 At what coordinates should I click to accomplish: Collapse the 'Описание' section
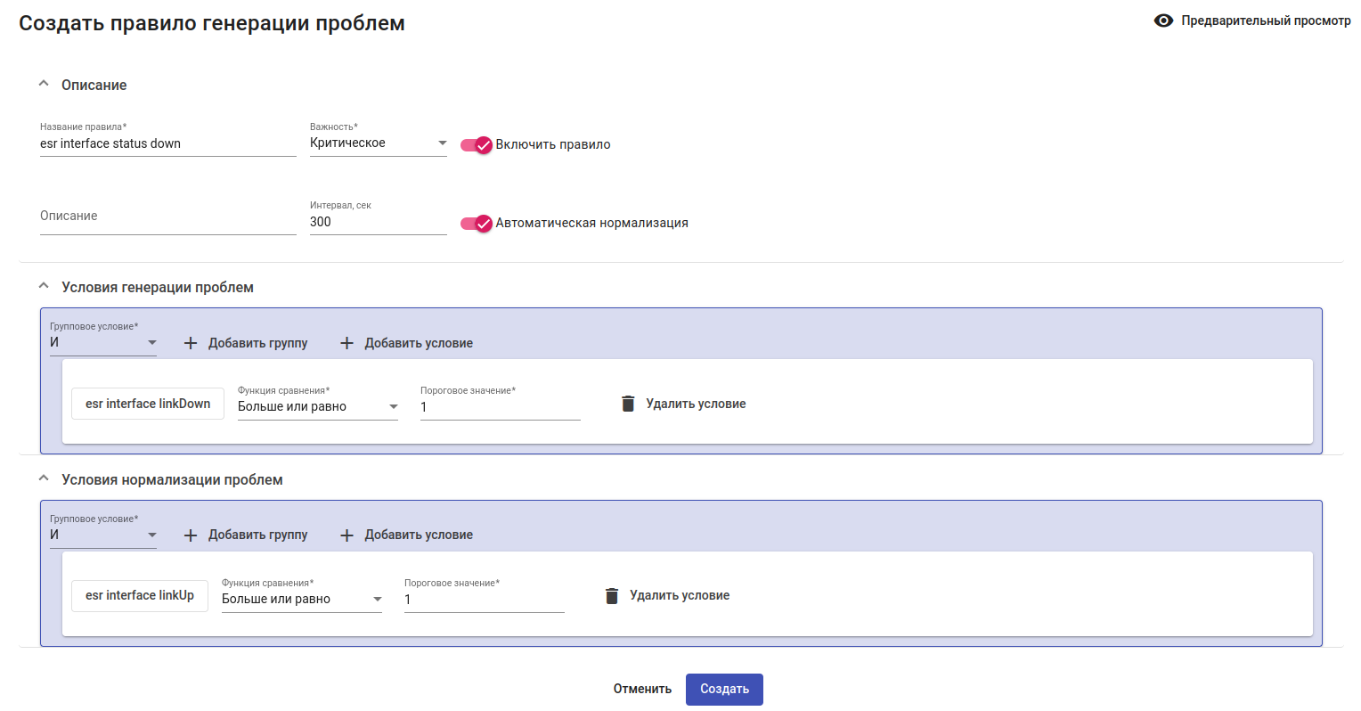44,84
